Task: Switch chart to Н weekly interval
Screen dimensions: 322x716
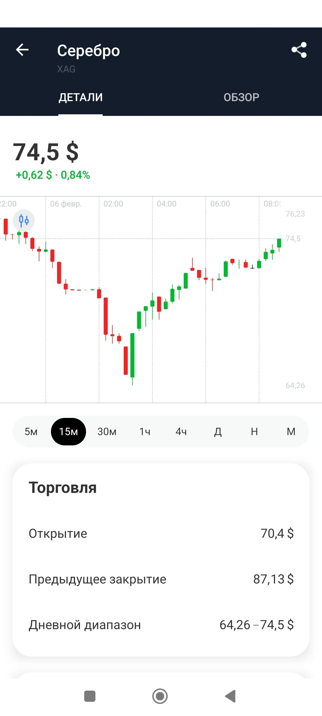Action: point(254,432)
